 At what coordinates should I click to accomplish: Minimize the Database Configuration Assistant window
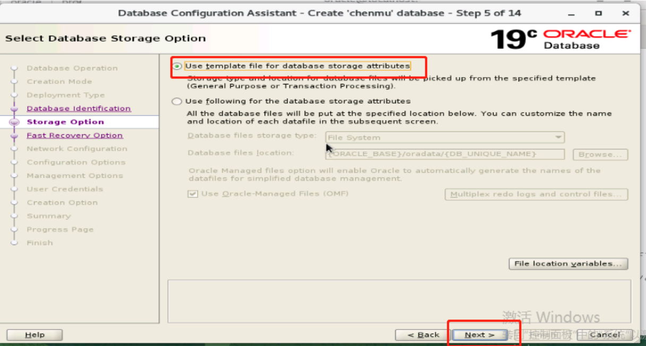click(571, 13)
